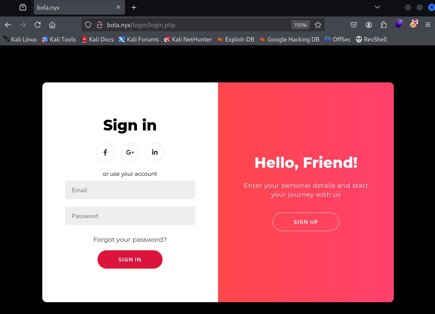The image size is (435, 314).
Task: Open the Firefox account icon
Action: point(369,25)
